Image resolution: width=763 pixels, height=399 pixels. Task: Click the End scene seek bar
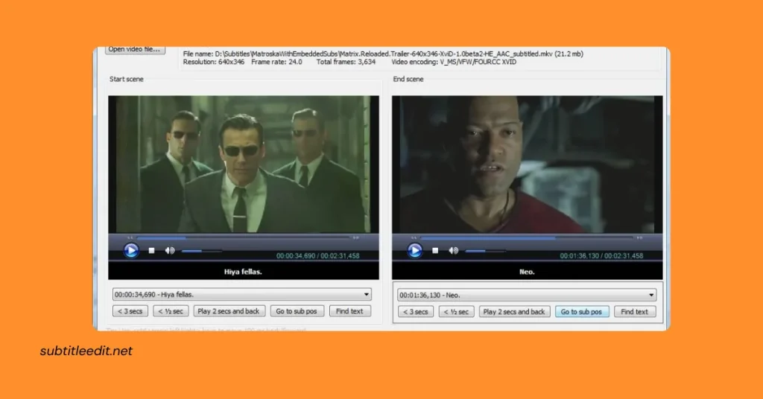(527, 237)
